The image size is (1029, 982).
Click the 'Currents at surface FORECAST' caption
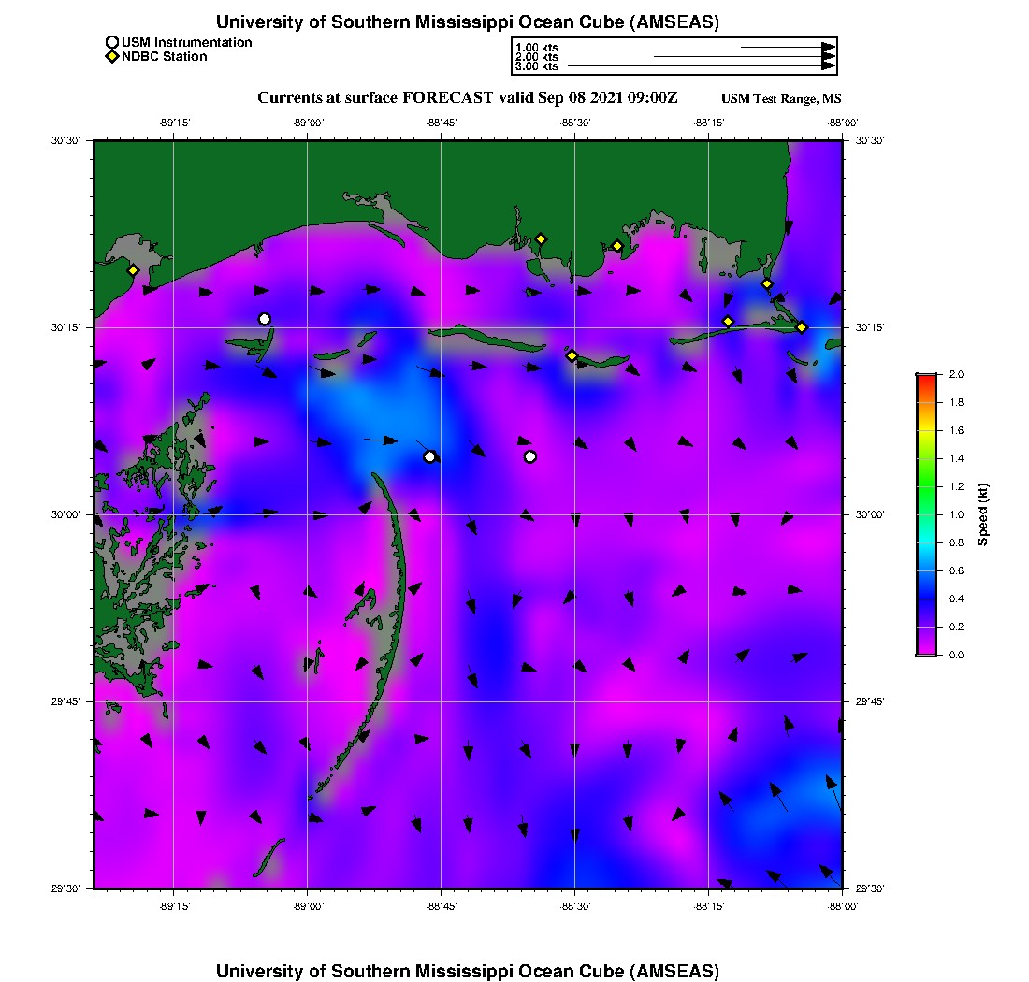point(467,98)
